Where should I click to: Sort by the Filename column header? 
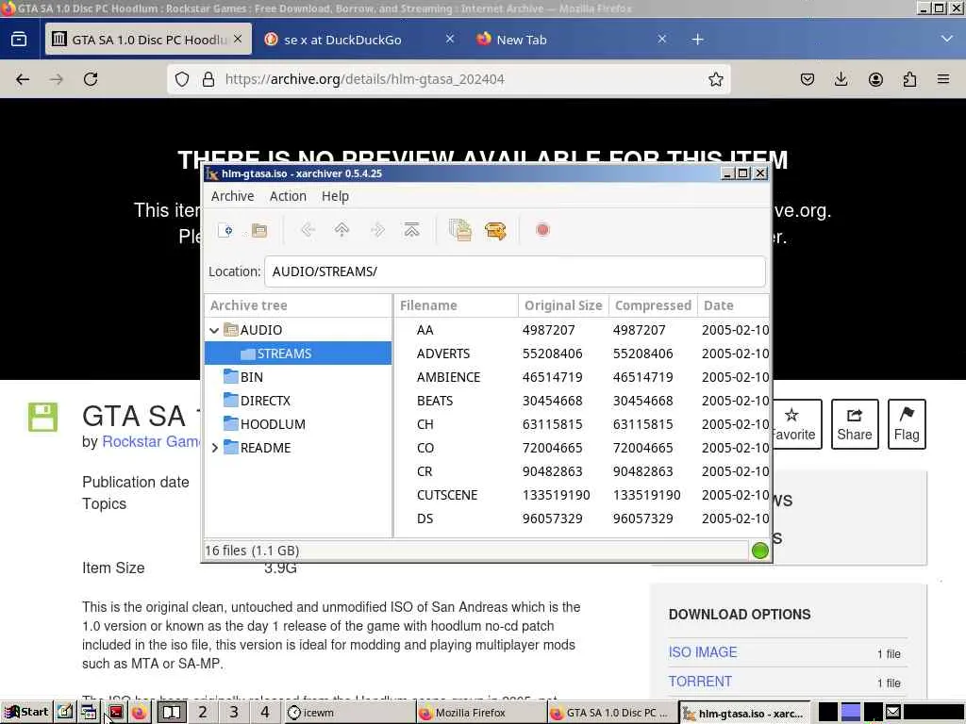tap(456, 305)
